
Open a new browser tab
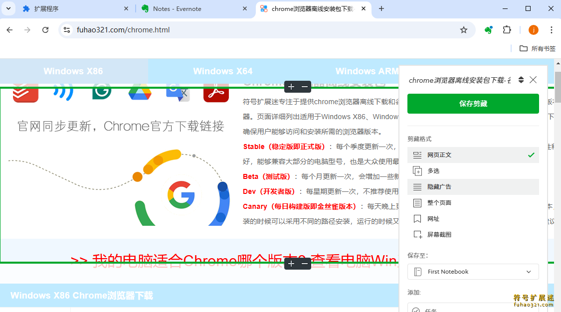(x=381, y=8)
